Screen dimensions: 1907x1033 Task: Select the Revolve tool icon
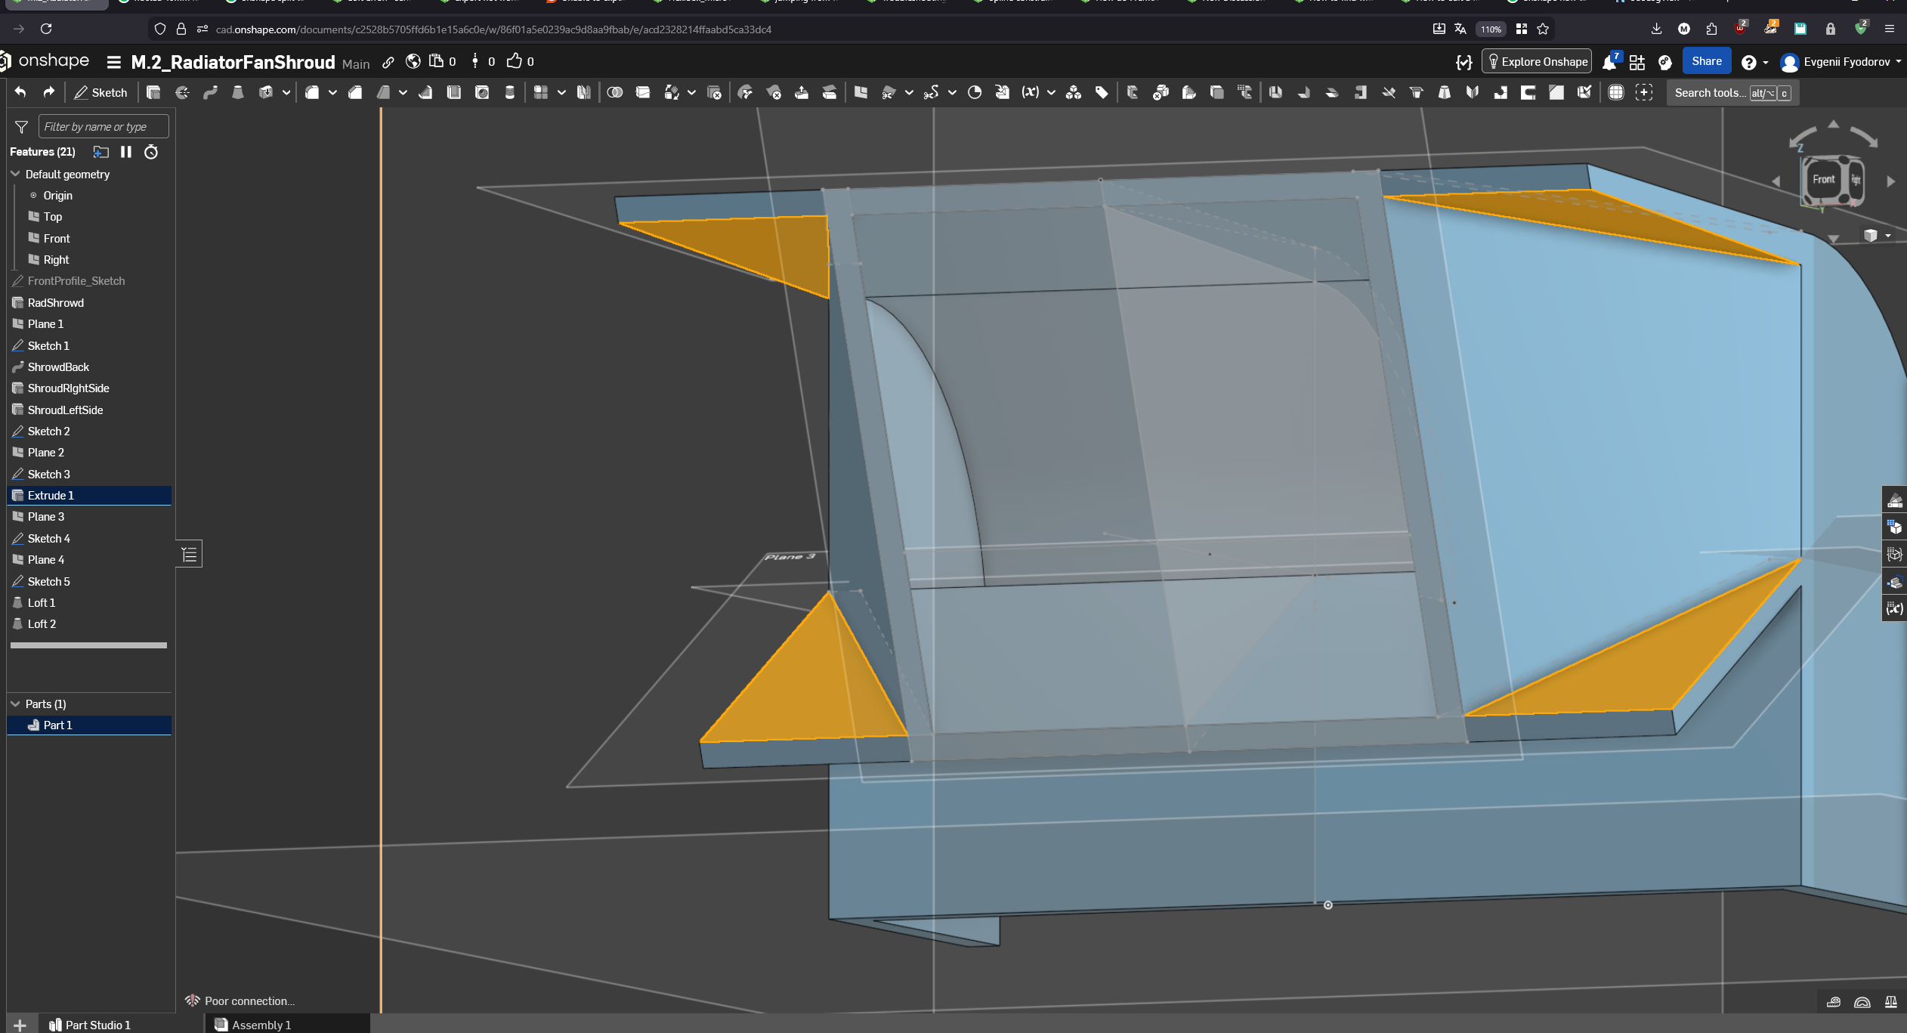click(x=182, y=92)
